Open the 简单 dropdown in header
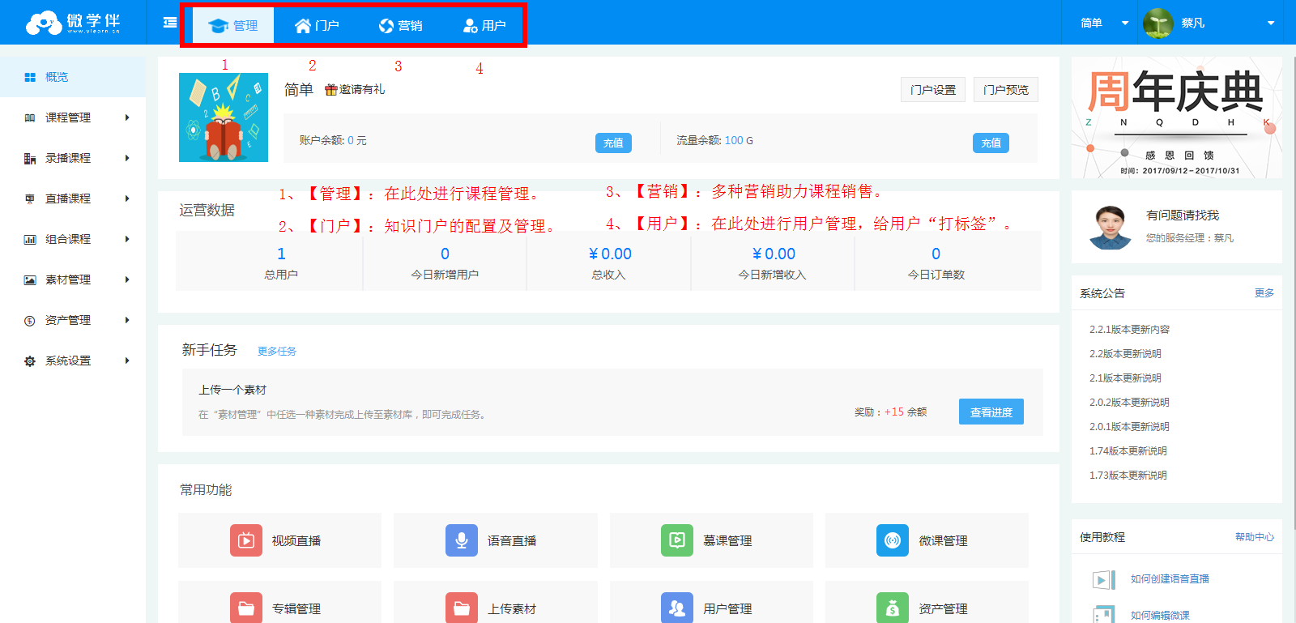Viewport: 1296px width, 623px height. (1104, 23)
